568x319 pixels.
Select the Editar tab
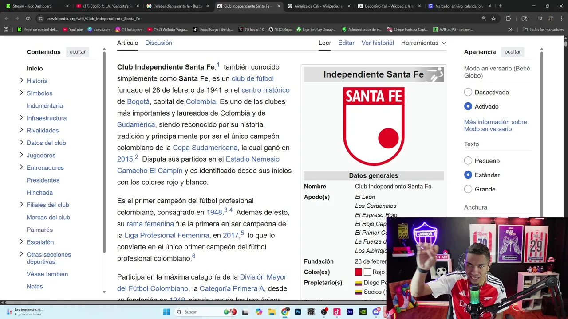click(x=346, y=43)
